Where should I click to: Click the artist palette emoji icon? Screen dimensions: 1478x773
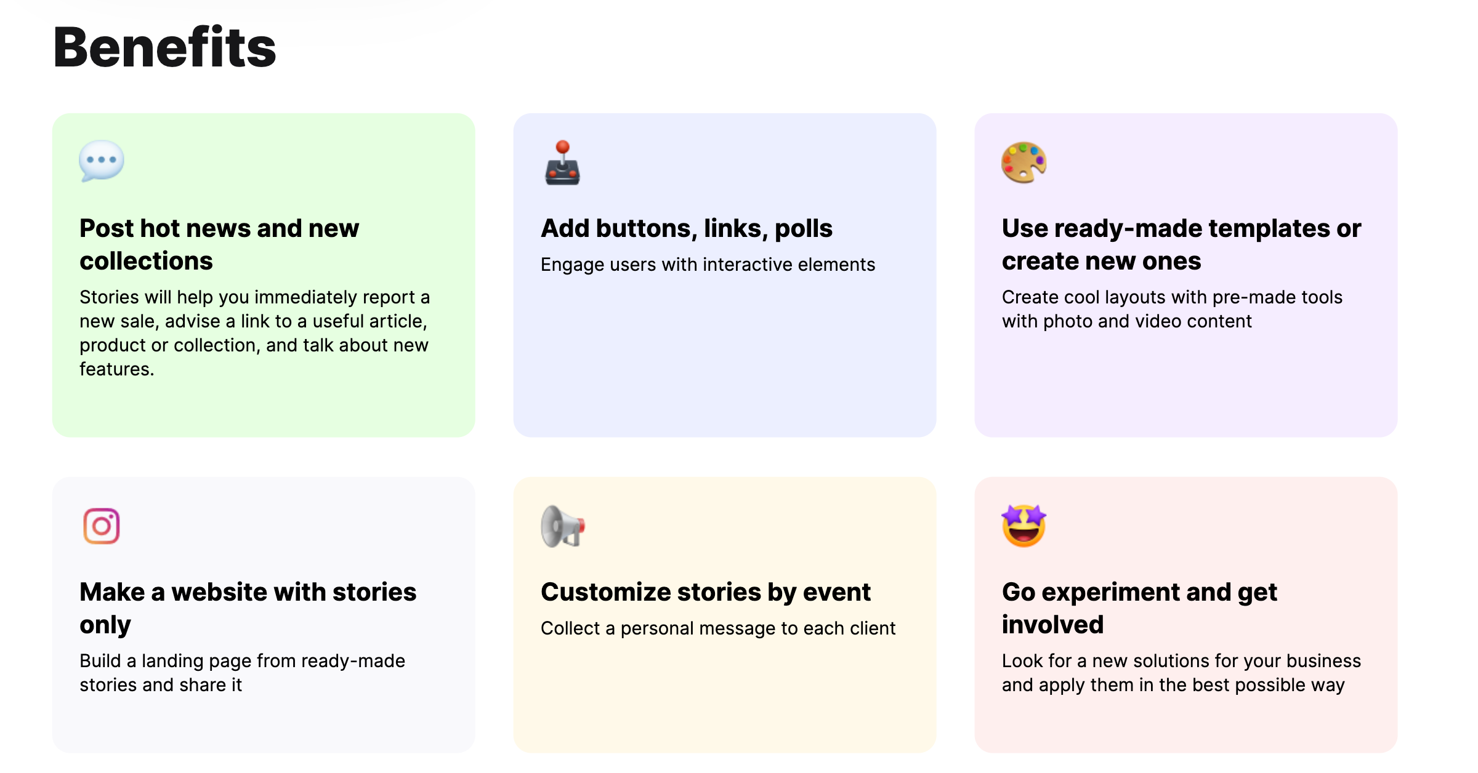point(1024,162)
